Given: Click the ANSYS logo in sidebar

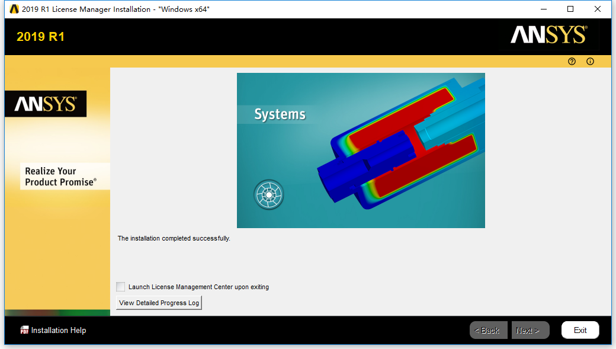Looking at the screenshot, I should (46, 104).
